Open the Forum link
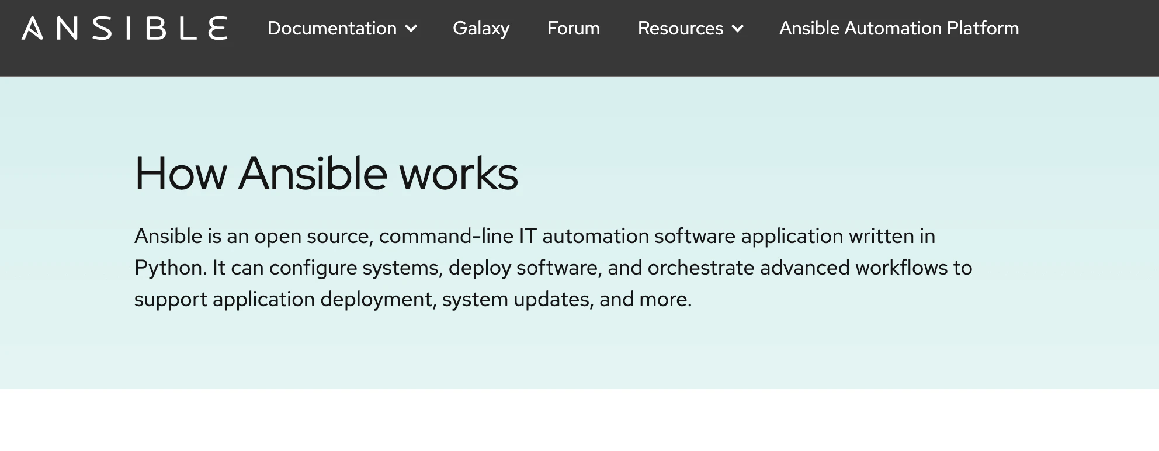 click(x=573, y=28)
